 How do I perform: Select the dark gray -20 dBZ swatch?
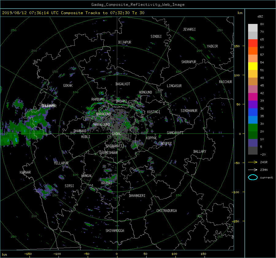click(x=253, y=151)
